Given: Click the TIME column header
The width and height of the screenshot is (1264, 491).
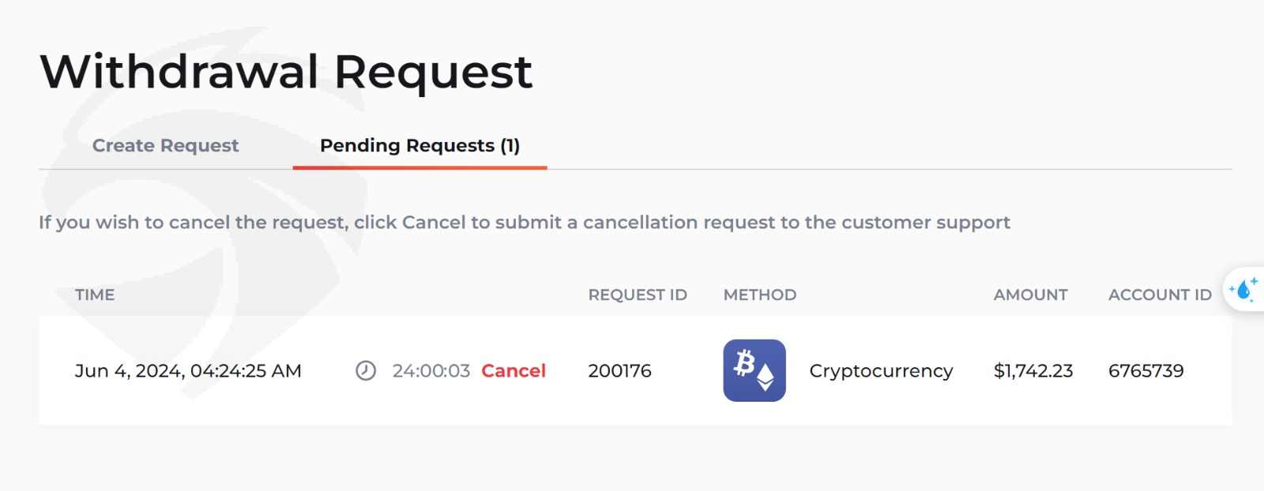Looking at the screenshot, I should [x=95, y=294].
